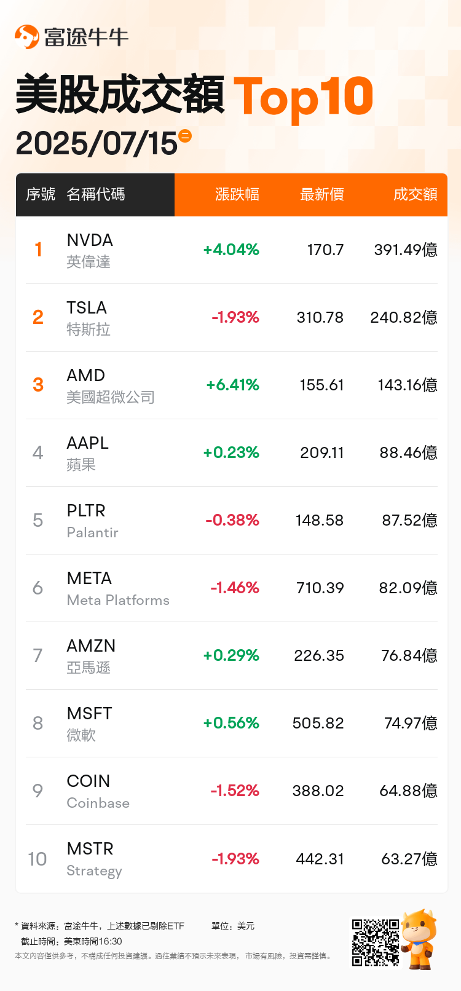Click the orange badge beside the date
The width and height of the screenshot is (461, 991).
point(185,135)
